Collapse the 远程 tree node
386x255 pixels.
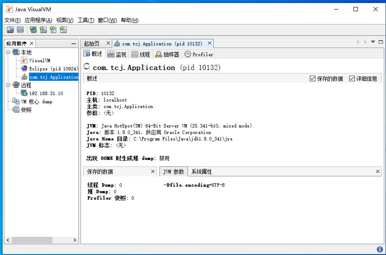[x=8, y=85]
